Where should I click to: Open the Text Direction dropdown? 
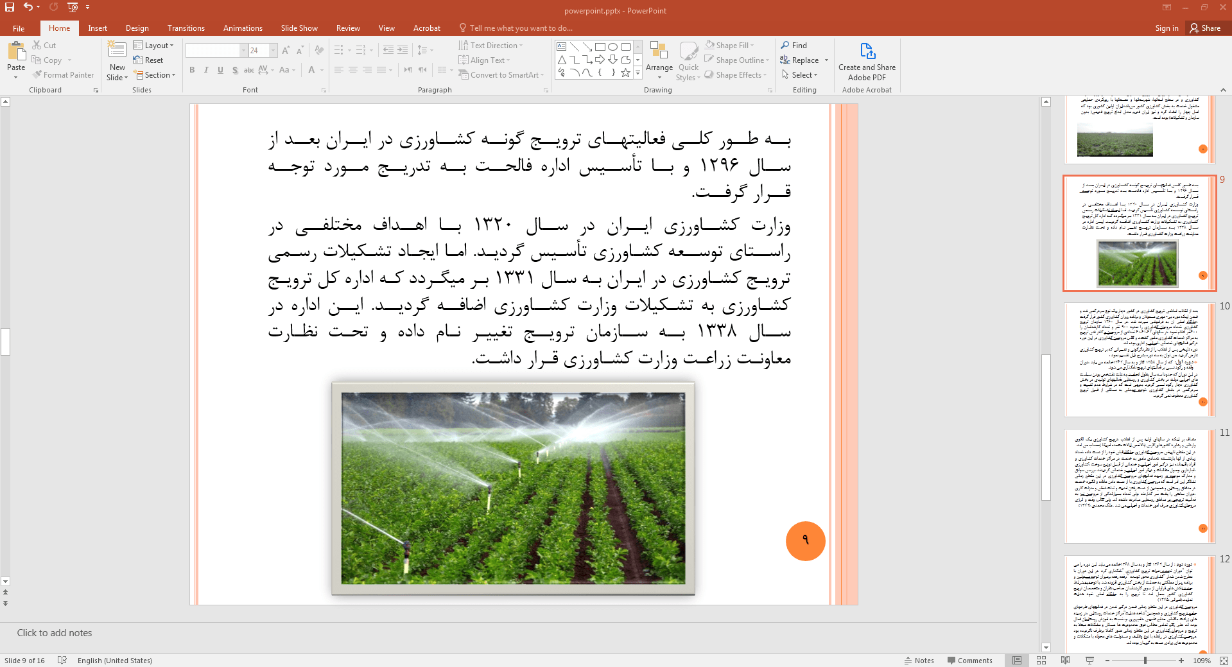(x=490, y=46)
